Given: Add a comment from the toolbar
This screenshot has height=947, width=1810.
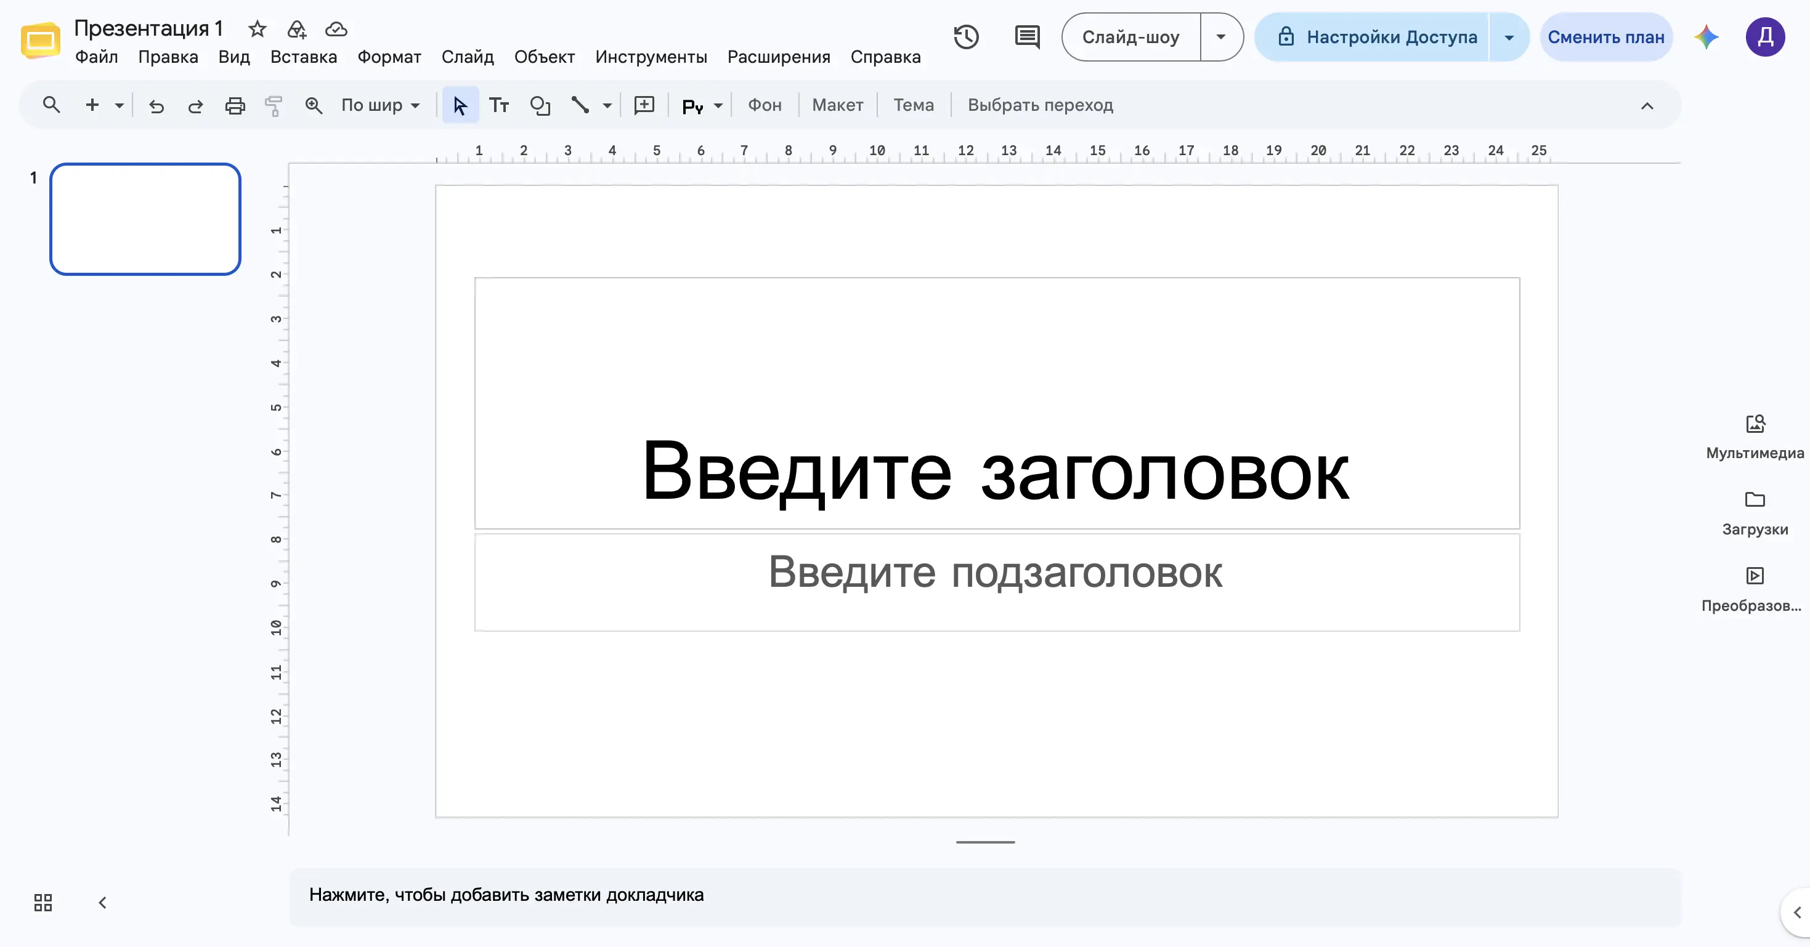Looking at the screenshot, I should tap(644, 105).
